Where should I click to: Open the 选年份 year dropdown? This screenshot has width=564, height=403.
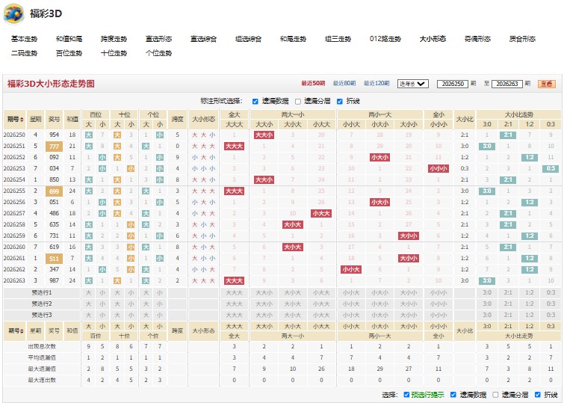412,84
